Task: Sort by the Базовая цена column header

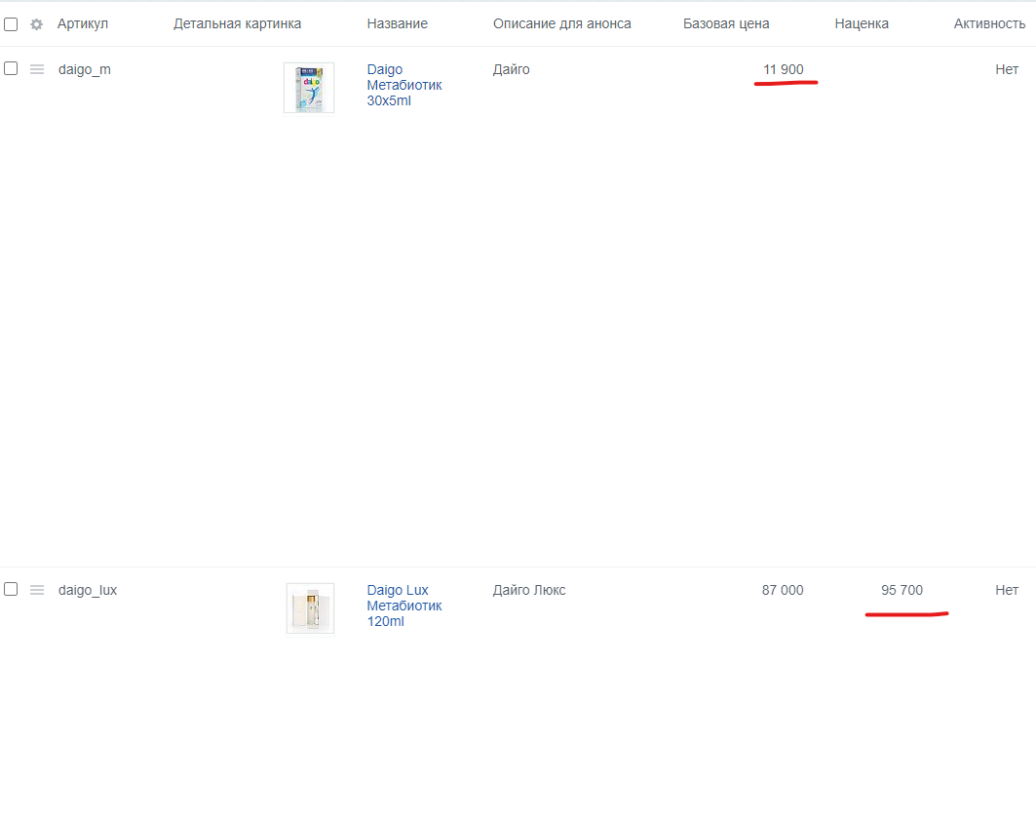Action: coord(726,23)
